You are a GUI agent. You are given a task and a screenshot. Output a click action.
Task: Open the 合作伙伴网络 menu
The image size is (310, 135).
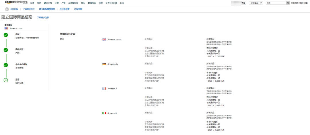point(111,3)
